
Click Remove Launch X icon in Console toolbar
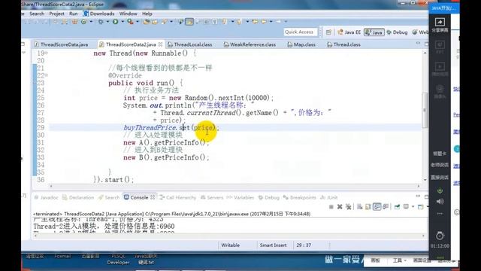340,207
